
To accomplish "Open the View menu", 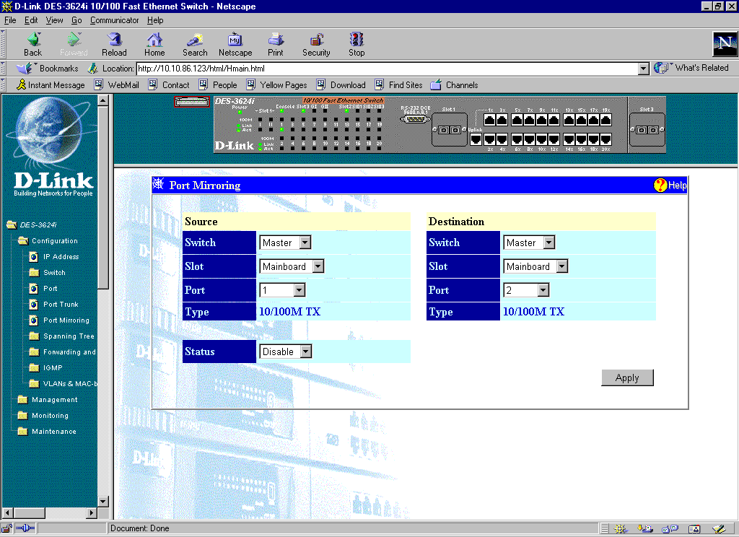I will [x=54, y=20].
